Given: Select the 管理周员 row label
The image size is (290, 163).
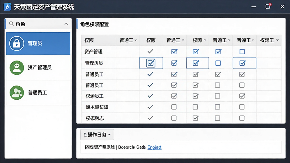Looking at the screenshot, I should [x=94, y=63].
